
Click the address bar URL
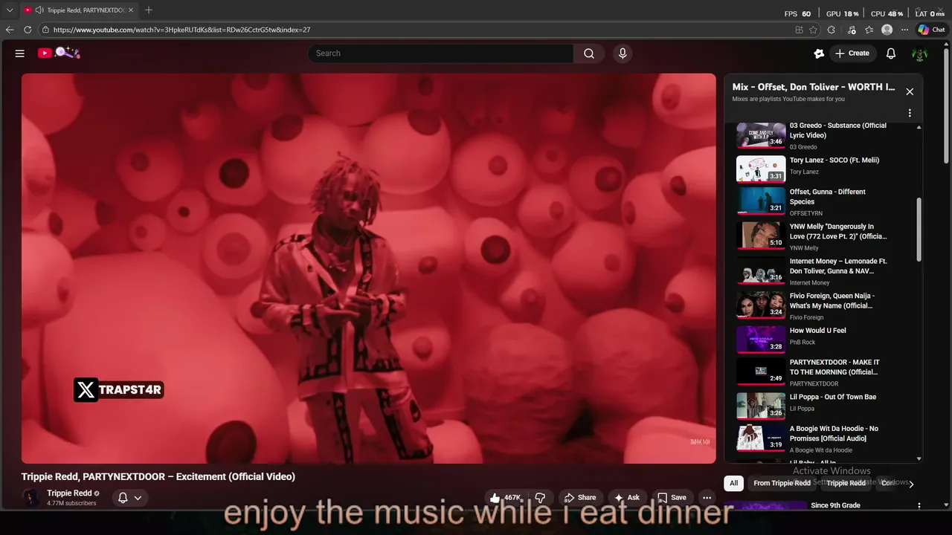click(182, 30)
